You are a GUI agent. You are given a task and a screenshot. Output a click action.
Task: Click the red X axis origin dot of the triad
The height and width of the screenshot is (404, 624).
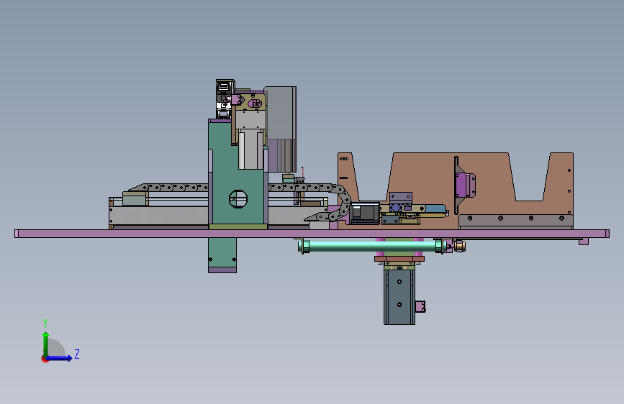(x=45, y=359)
